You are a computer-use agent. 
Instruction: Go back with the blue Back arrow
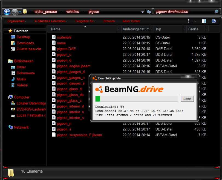point(7,12)
